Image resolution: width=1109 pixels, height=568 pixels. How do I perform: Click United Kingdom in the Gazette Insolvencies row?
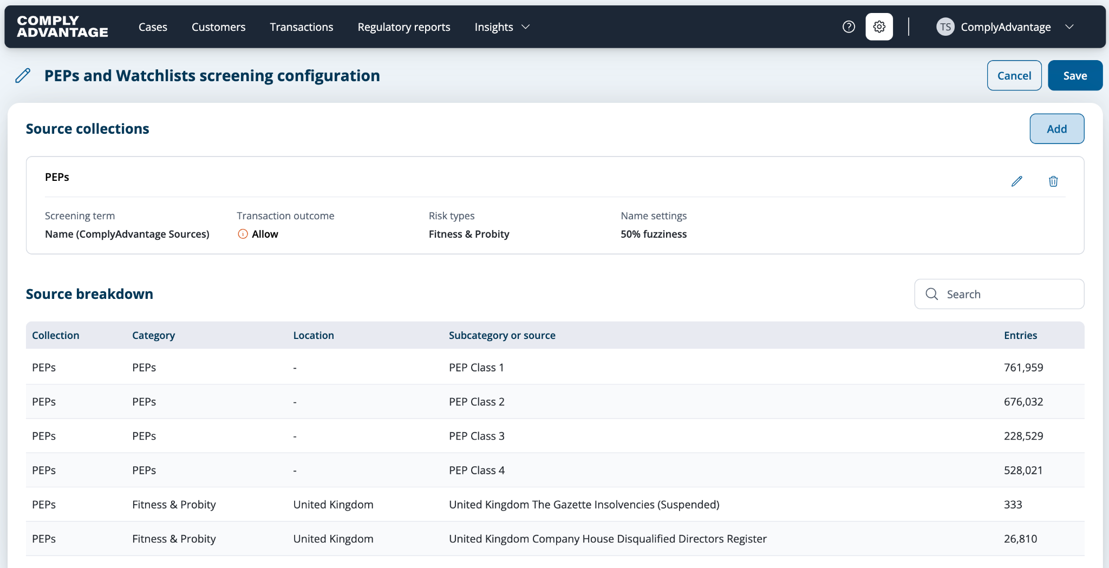click(x=333, y=505)
